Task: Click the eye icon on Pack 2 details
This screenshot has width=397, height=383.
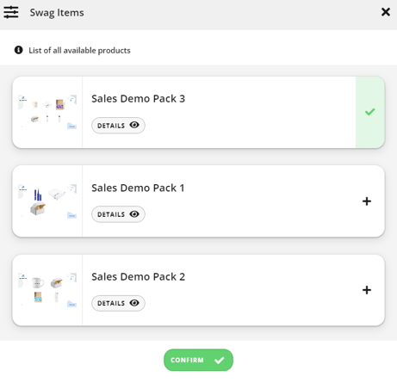Action: [x=134, y=303]
